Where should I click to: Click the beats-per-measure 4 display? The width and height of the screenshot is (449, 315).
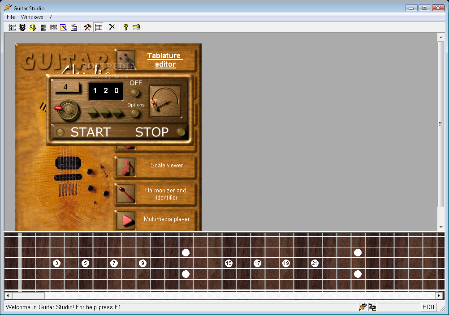(66, 87)
